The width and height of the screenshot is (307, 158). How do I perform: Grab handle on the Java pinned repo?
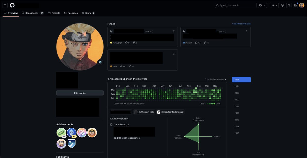tap(174, 54)
